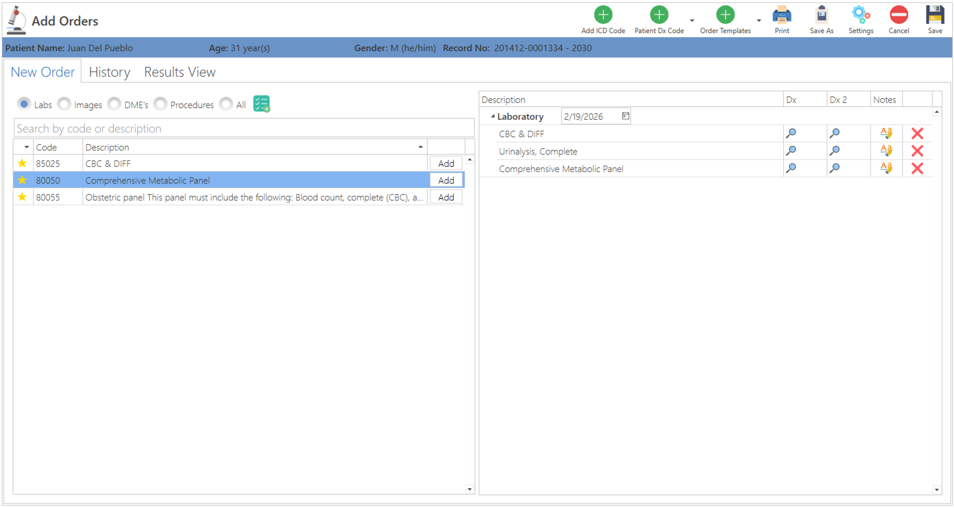The width and height of the screenshot is (954, 508).
Task: Open the Order Templates dropdown arrow
Action: [x=759, y=21]
